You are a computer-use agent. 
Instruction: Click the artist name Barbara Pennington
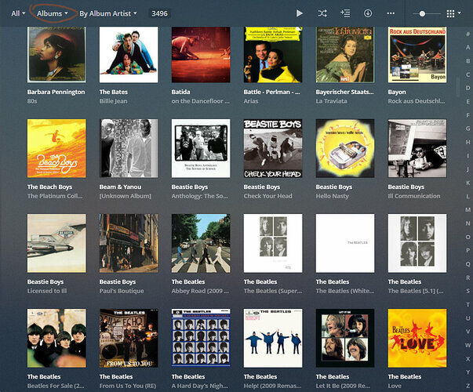56,92
